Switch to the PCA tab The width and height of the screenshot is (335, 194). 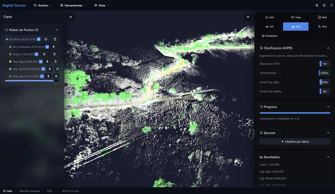[322, 26]
